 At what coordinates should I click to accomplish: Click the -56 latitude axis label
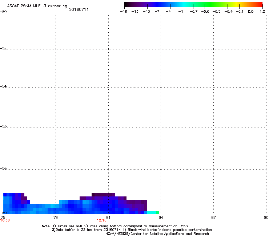point(3,126)
